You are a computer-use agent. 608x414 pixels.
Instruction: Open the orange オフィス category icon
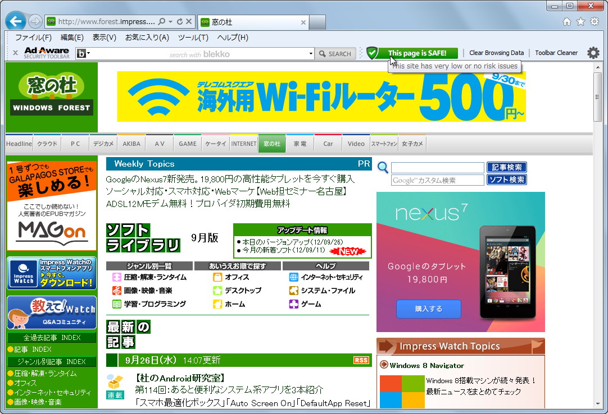(x=217, y=276)
